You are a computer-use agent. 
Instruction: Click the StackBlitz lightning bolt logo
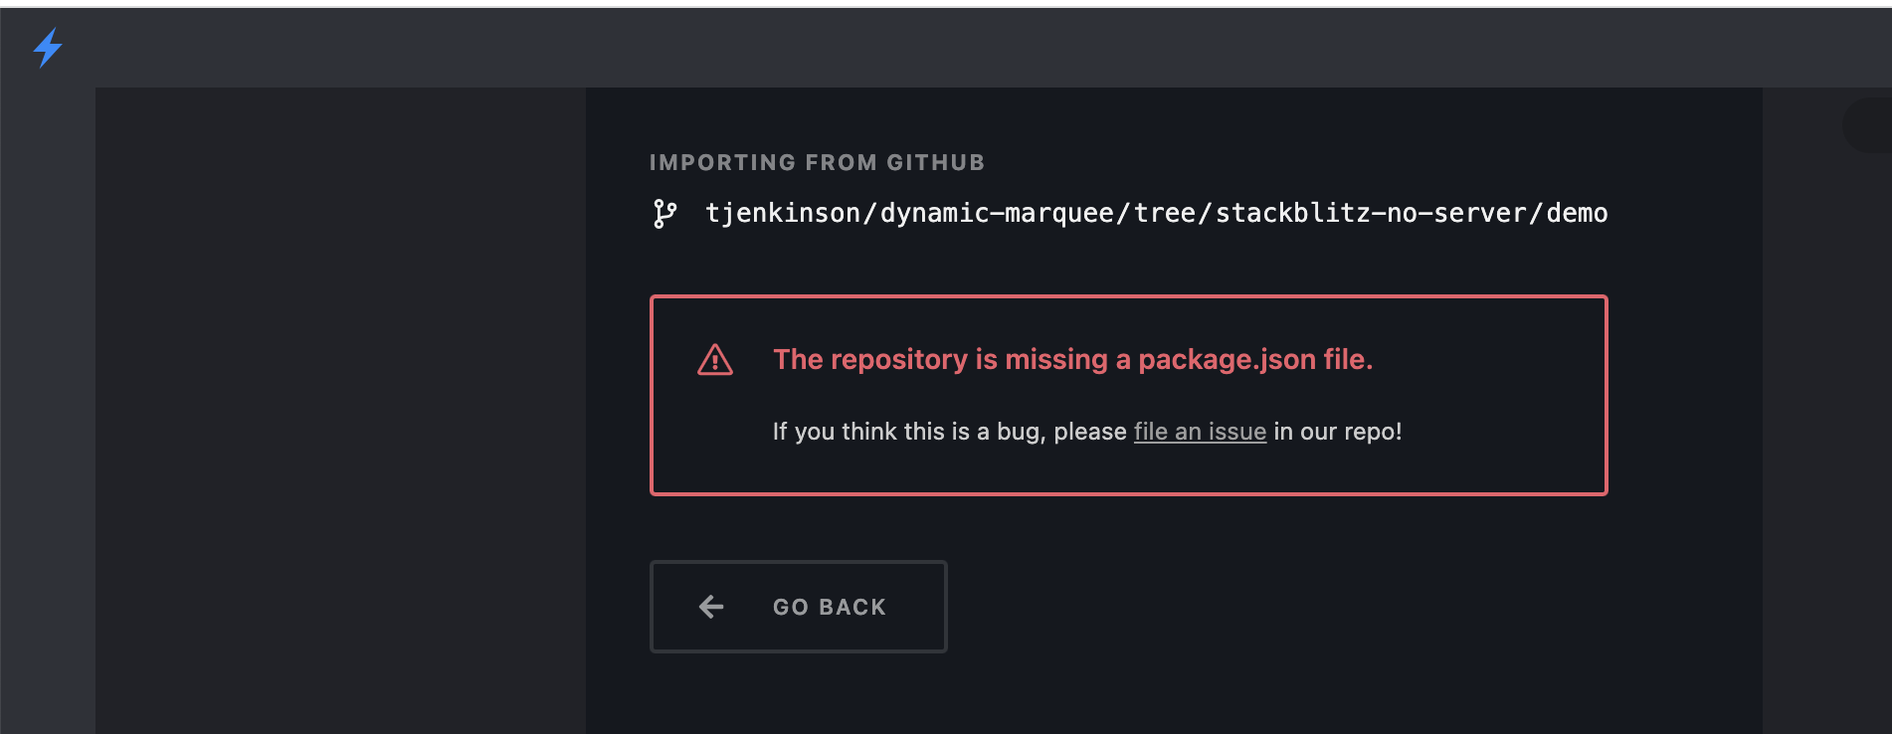pyautogui.click(x=47, y=47)
